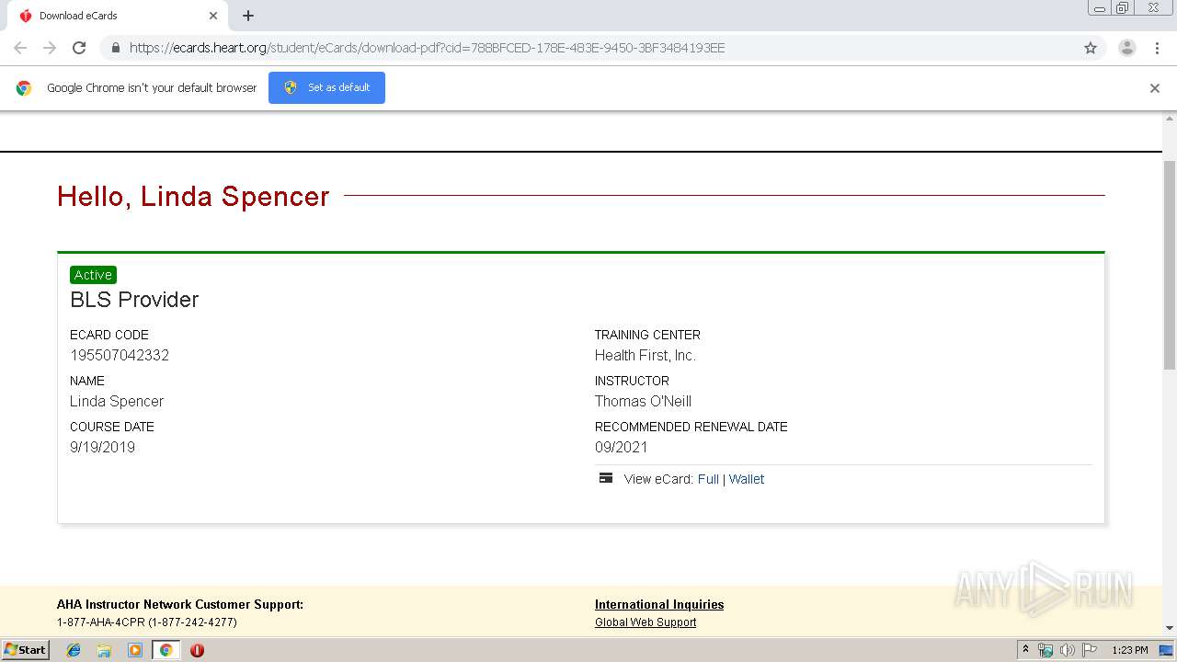The image size is (1177, 662).
Task: Click course date 9/19/2019
Action: click(102, 447)
